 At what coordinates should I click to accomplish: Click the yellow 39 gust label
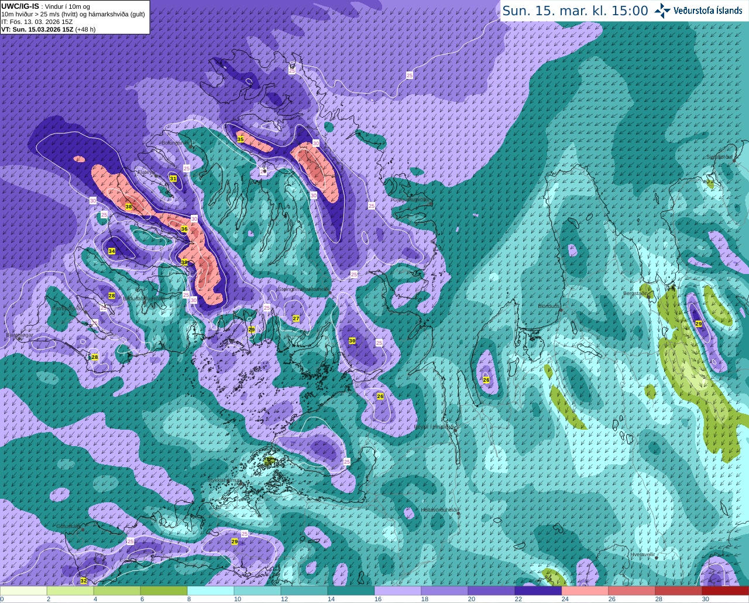tap(184, 262)
